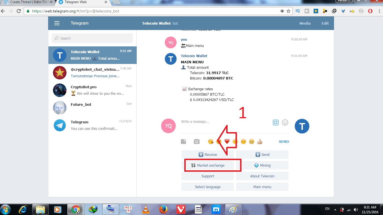Insert the red heart emoji
Image resolution: width=383 pixels, height=215 pixels.
pos(227,141)
